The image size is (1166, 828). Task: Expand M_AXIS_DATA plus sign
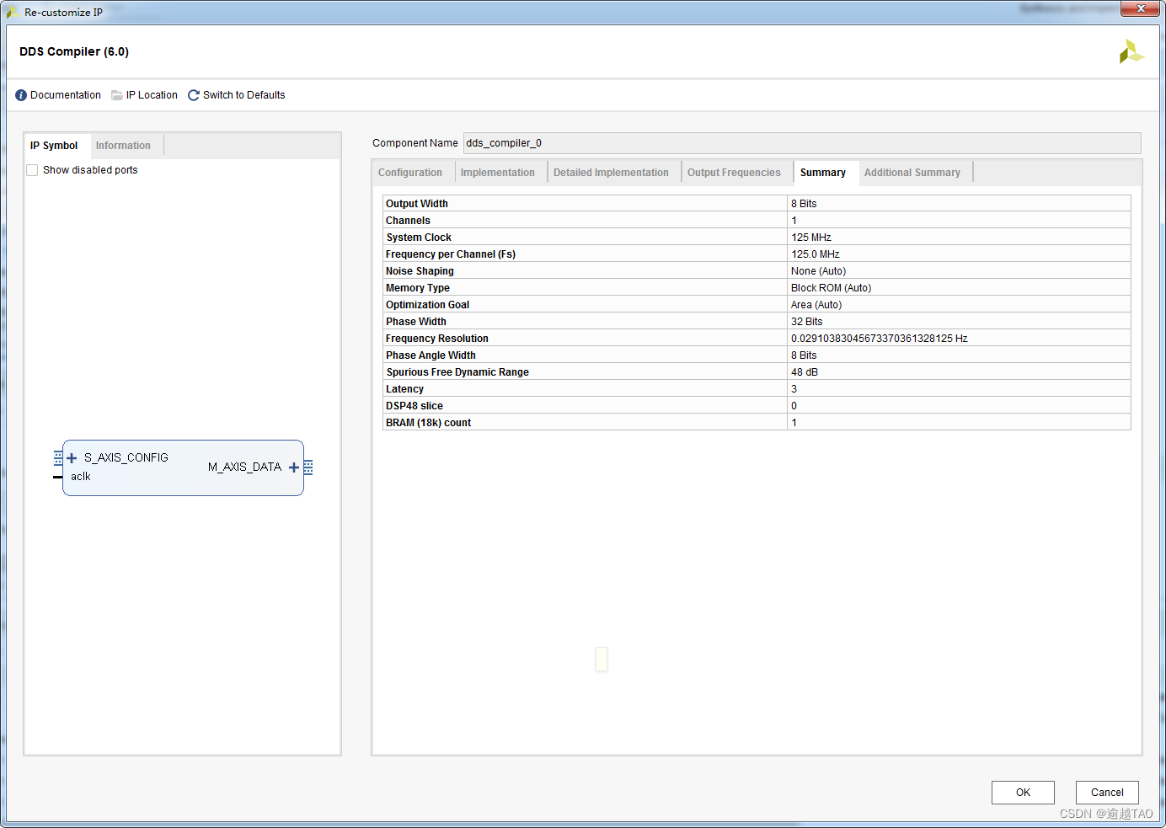[x=294, y=467]
